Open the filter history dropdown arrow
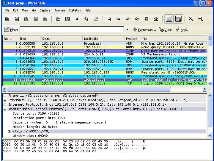Viewport: 214px width, 161px height. click(x=127, y=29)
